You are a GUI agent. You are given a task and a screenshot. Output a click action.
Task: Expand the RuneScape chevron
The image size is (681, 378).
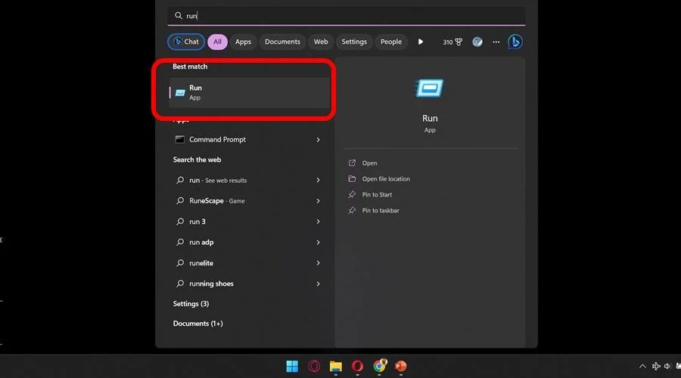319,201
